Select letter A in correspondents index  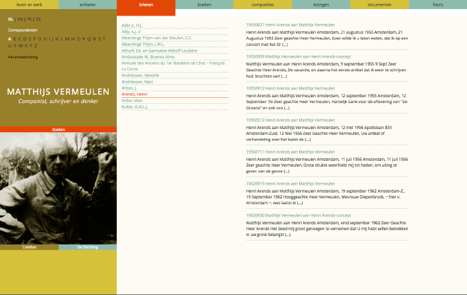pos(10,39)
